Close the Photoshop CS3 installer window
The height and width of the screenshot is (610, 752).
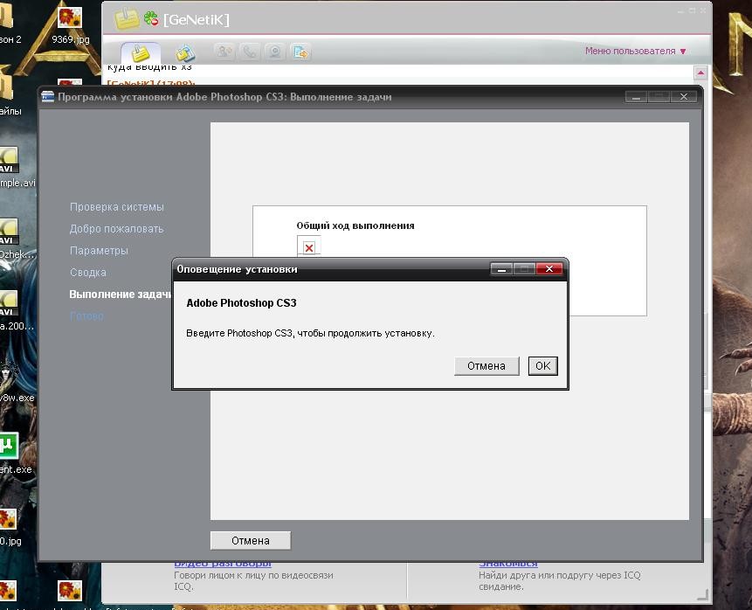point(683,96)
